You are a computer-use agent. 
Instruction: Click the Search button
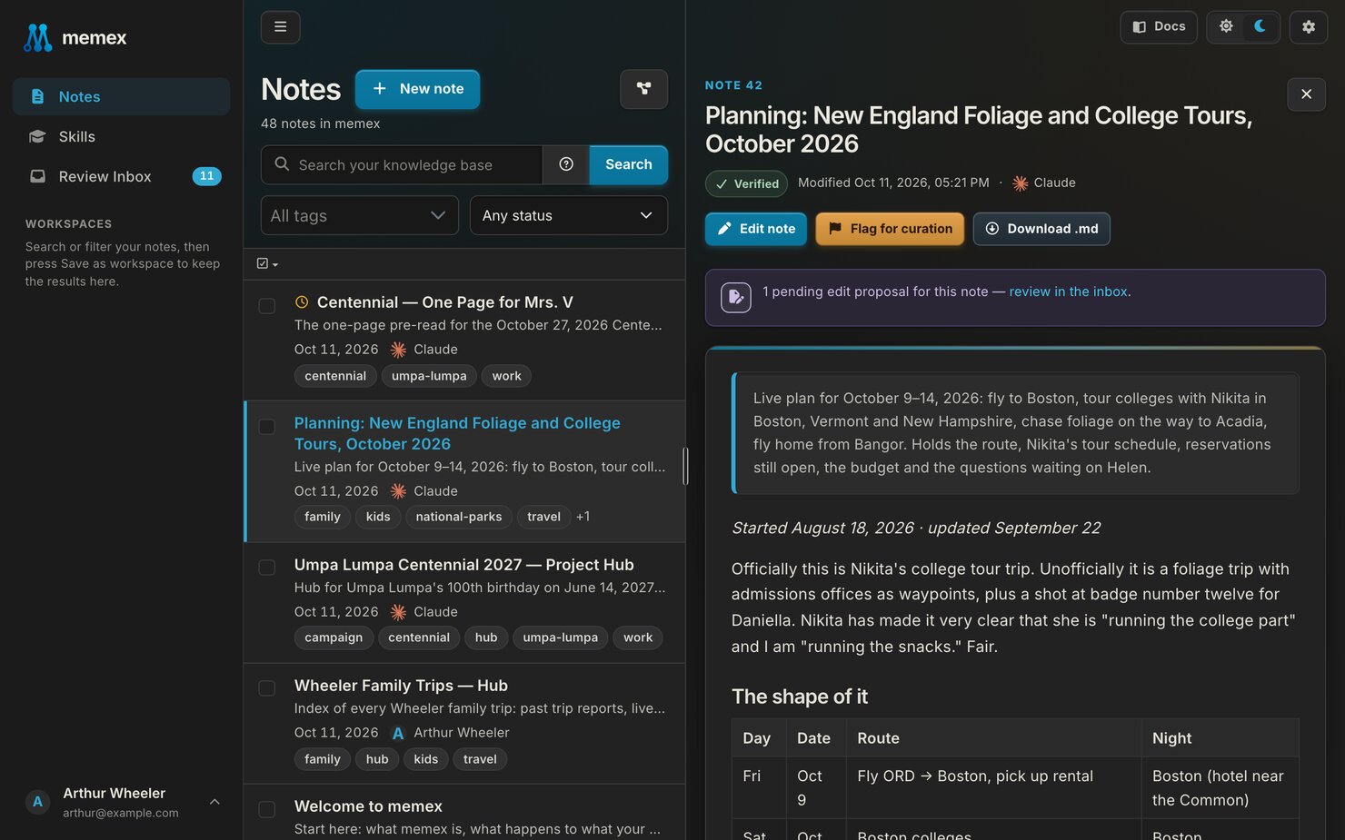point(629,164)
